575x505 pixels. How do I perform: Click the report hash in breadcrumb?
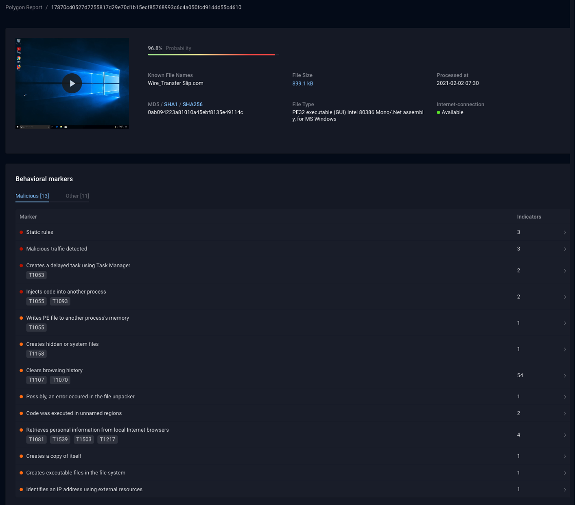click(146, 7)
